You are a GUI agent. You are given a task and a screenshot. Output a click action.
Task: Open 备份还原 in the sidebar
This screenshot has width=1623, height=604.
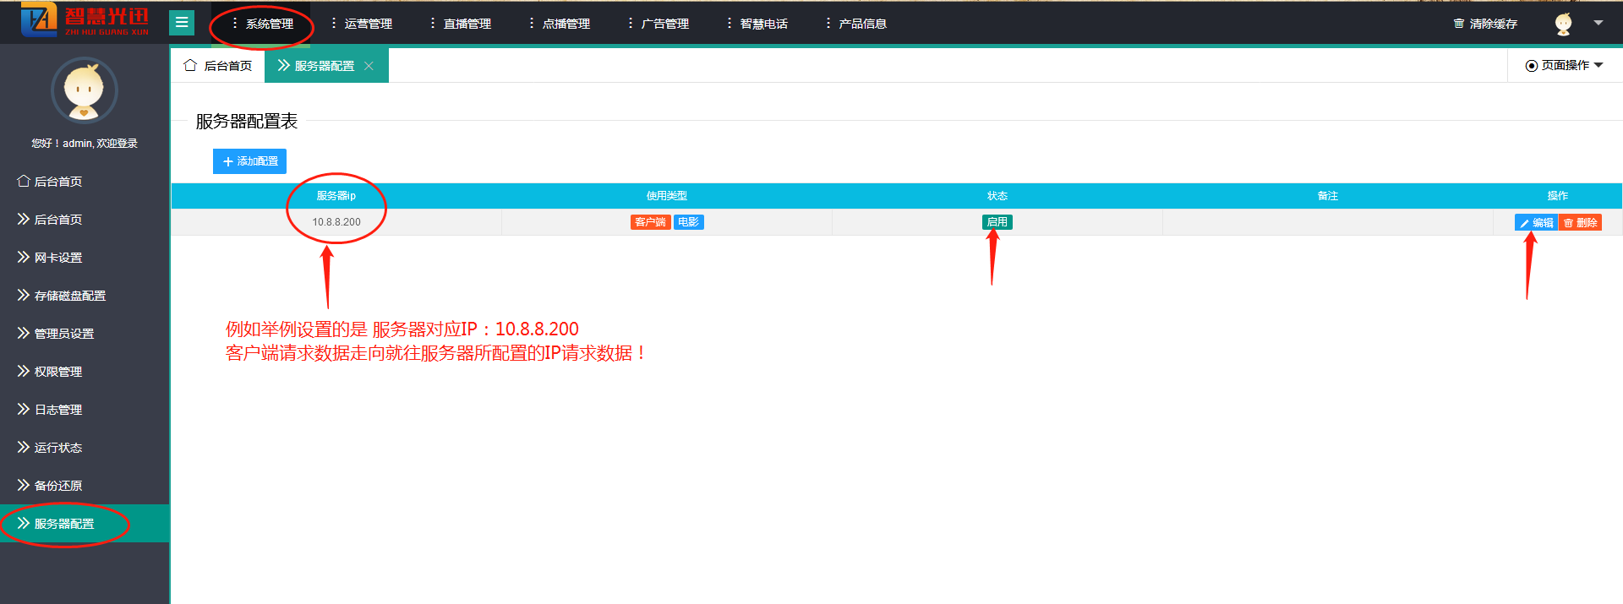(57, 486)
